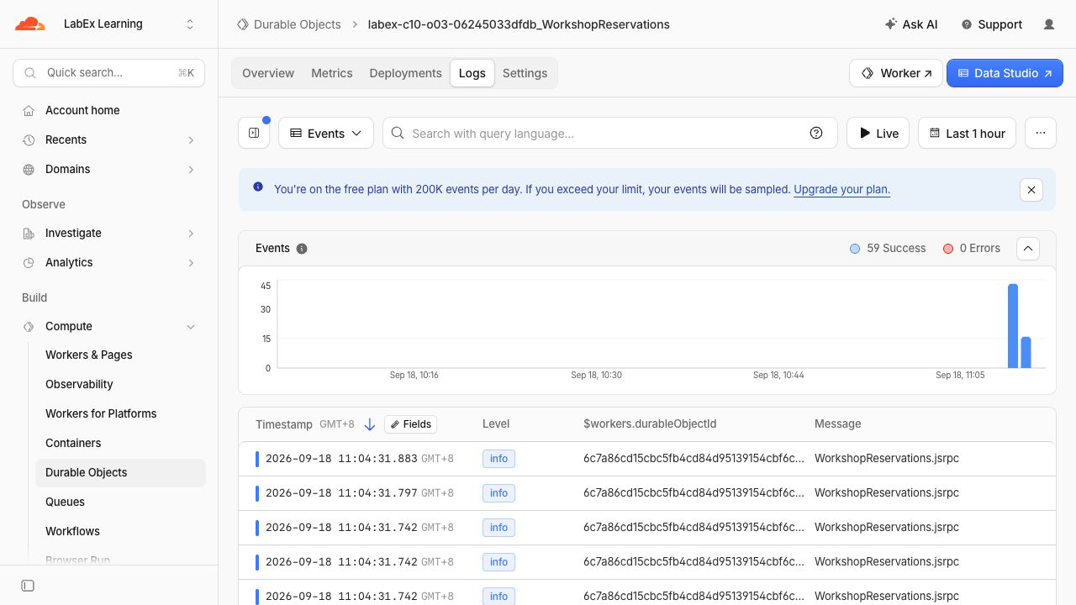Click the Analytics icon in the sidebar
The height and width of the screenshot is (605, 1076).
[x=29, y=262]
